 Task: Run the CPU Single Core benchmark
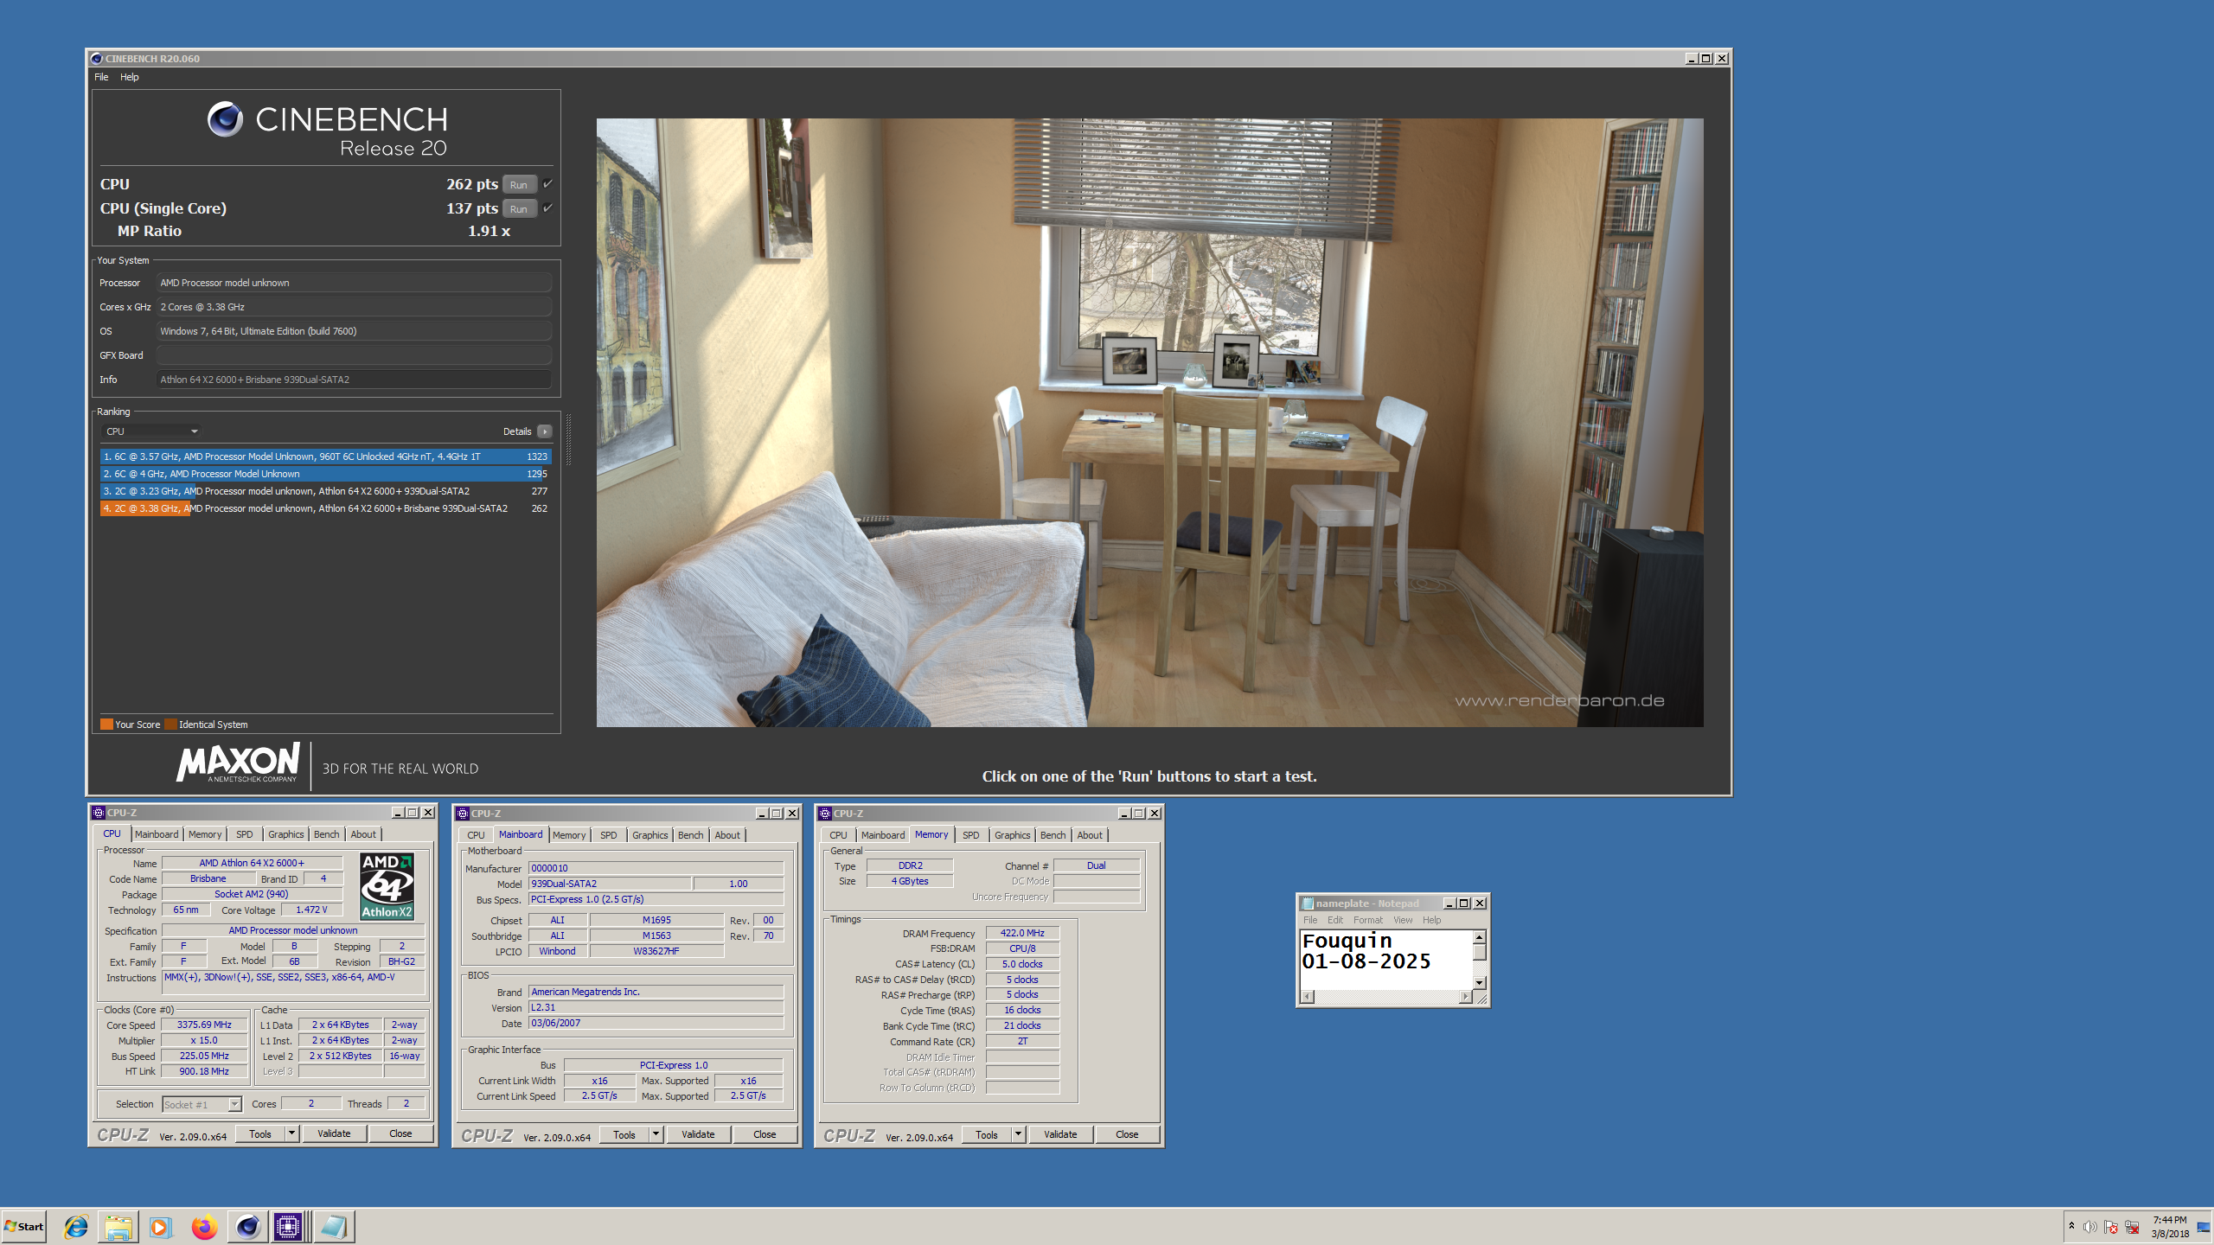coord(519,208)
